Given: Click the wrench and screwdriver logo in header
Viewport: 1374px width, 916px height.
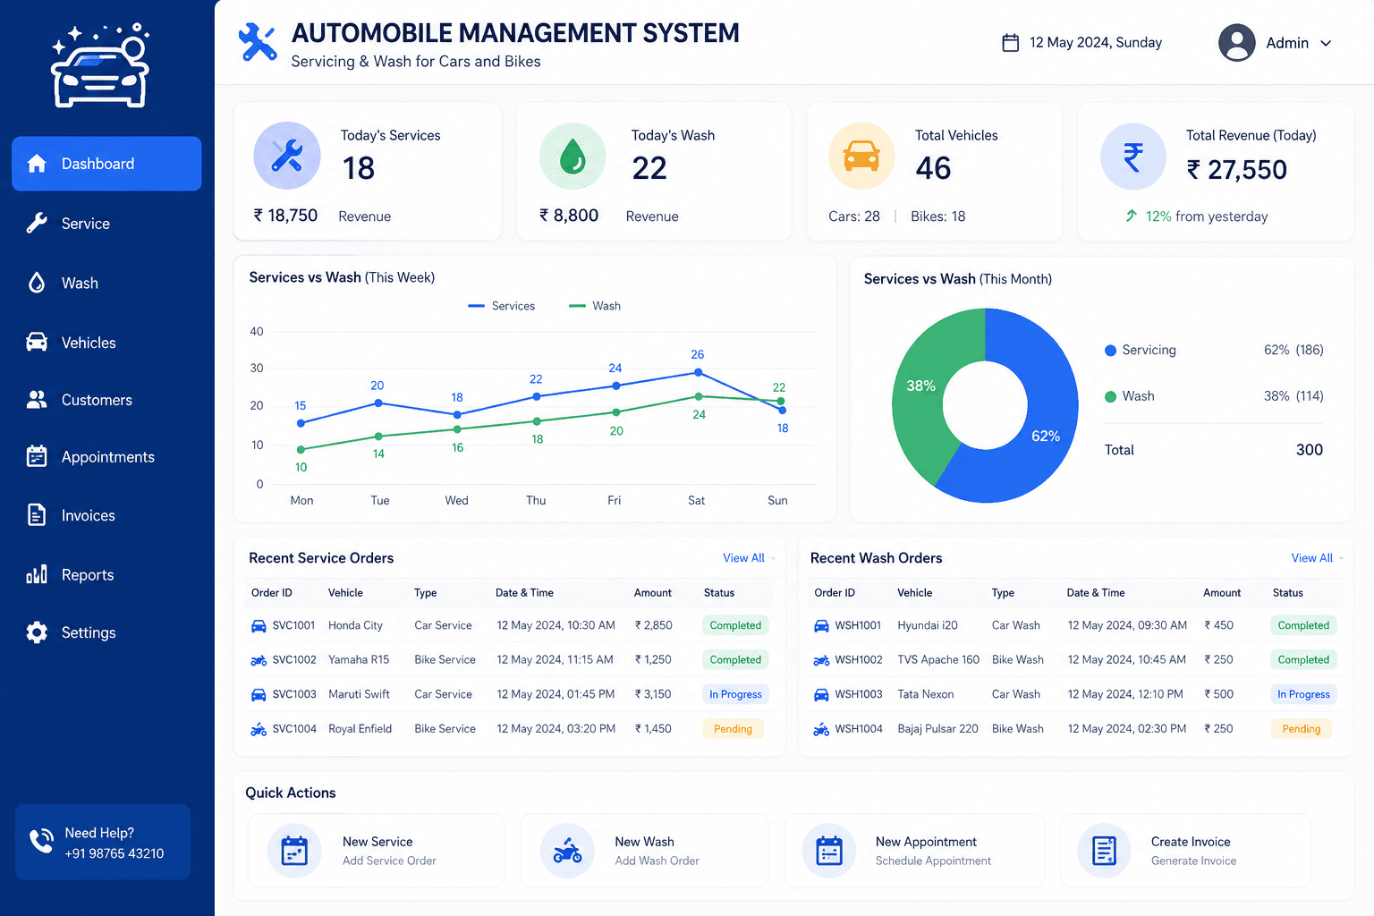Looking at the screenshot, I should pyautogui.click(x=258, y=42).
